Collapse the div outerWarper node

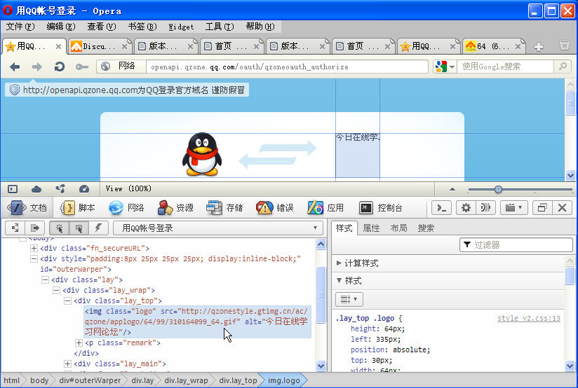34,259
